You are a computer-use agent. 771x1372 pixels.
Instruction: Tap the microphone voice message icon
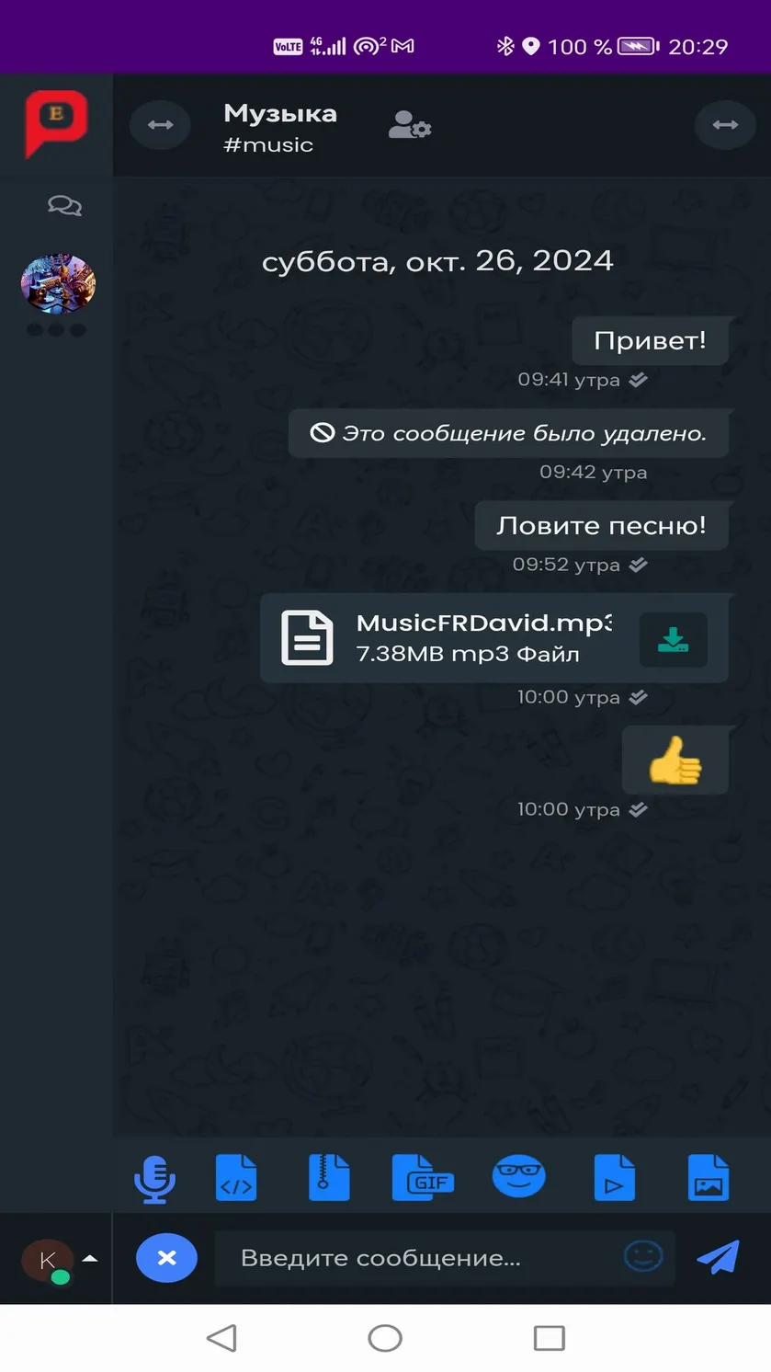(x=153, y=1178)
